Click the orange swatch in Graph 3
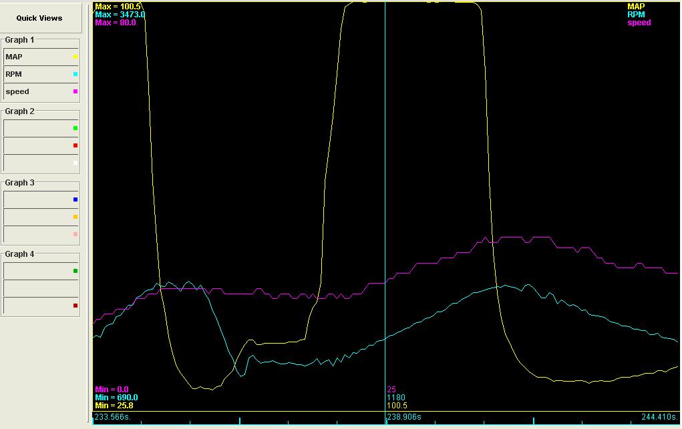 pyautogui.click(x=75, y=217)
